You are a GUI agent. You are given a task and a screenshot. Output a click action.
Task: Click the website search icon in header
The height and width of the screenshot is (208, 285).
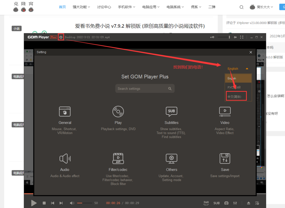tap(241, 7)
